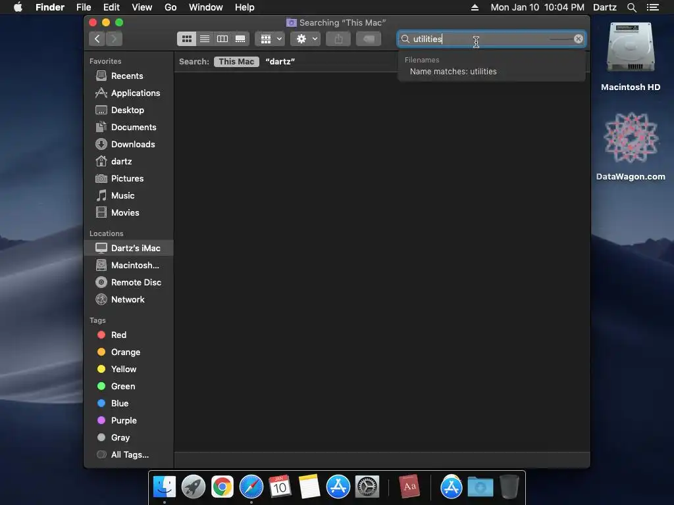This screenshot has width=674, height=505.
Task: Switch to list view in the Finder toolbar
Action: (x=205, y=39)
